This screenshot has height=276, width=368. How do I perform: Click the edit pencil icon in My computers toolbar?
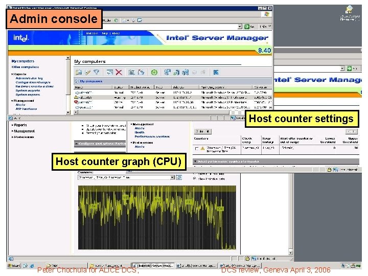click(88, 72)
